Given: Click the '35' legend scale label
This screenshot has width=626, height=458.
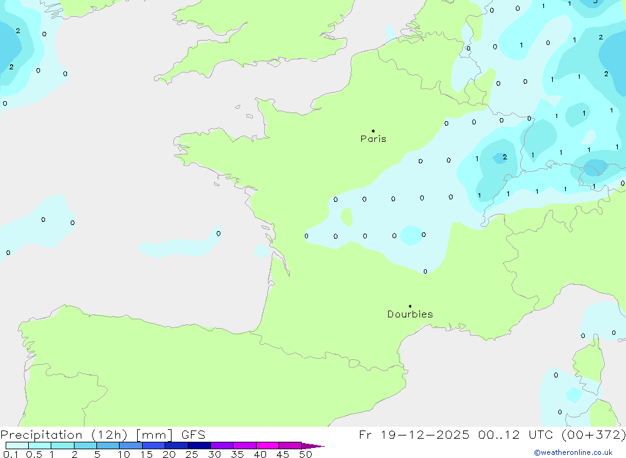Looking at the screenshot, I should click(x=237, y=454).
